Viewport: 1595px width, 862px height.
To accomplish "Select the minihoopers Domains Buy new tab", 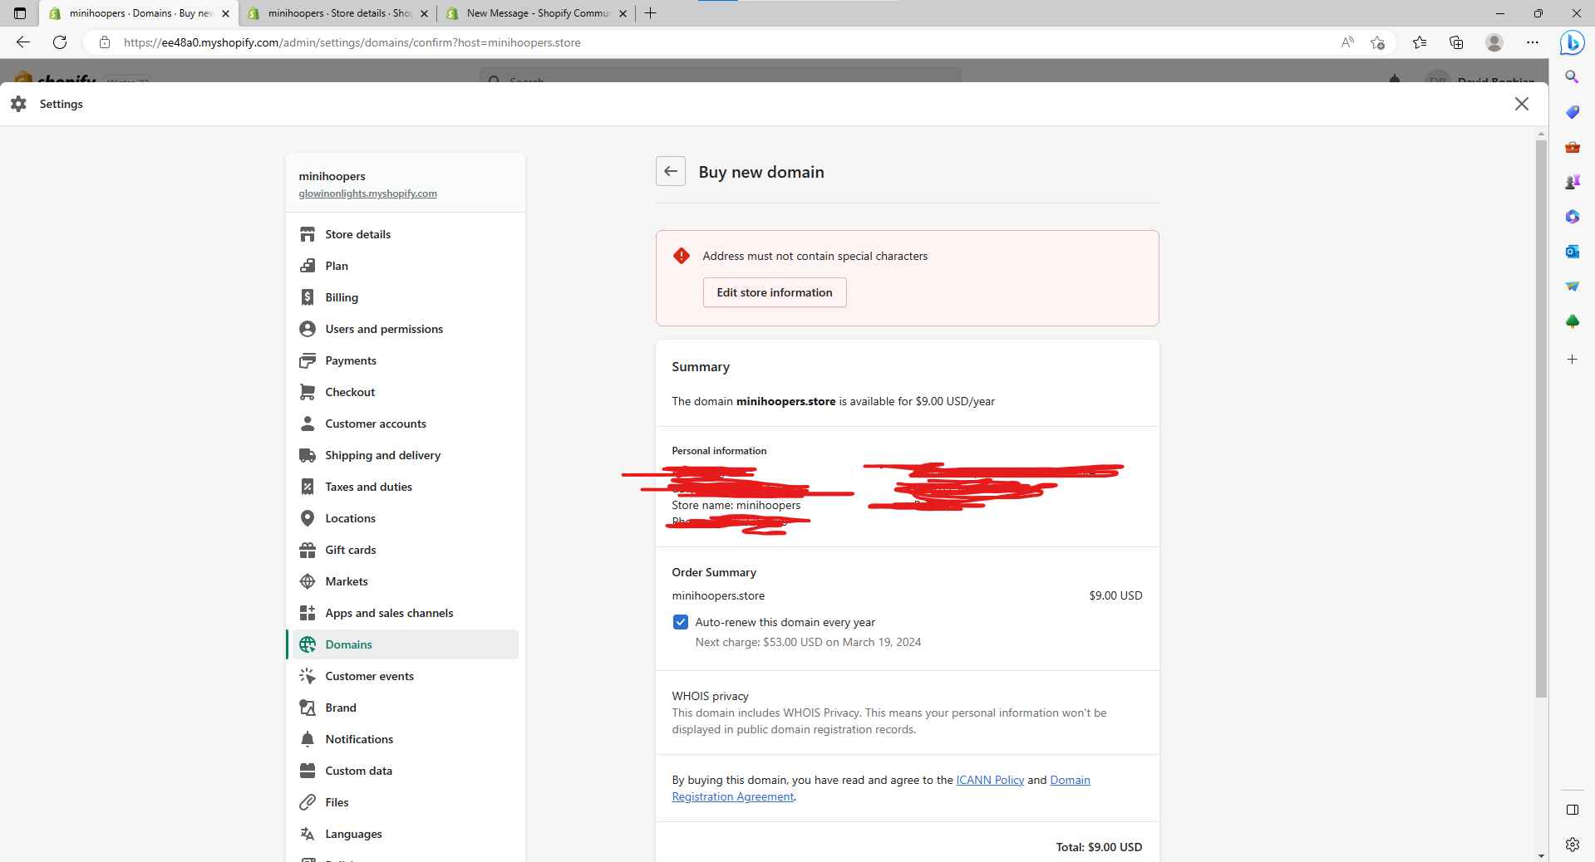I will click(x=139, y=13).
